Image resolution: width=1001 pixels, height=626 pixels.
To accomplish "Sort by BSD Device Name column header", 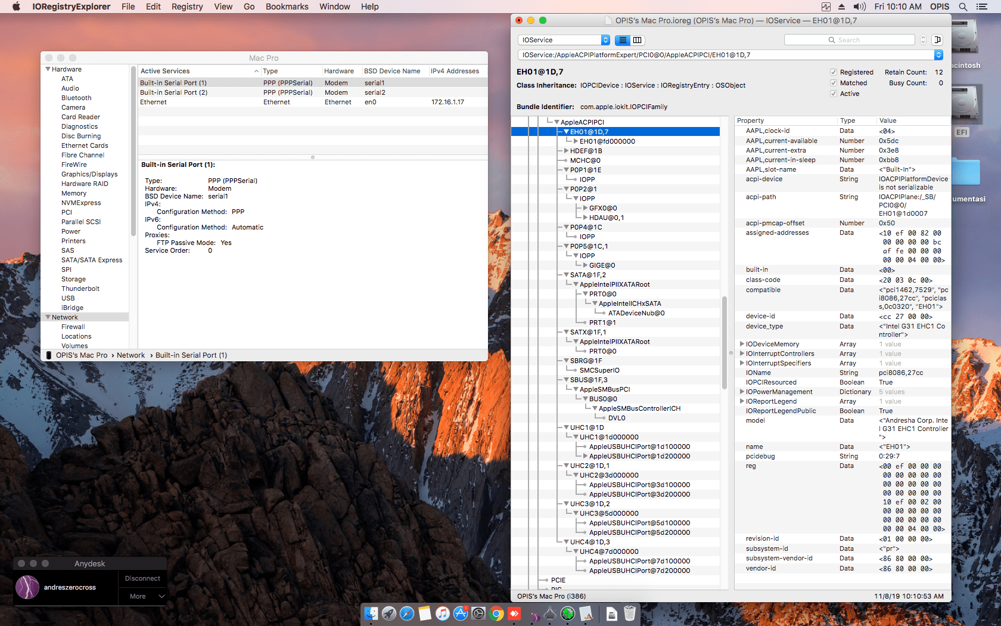I will tap(395, 71).
